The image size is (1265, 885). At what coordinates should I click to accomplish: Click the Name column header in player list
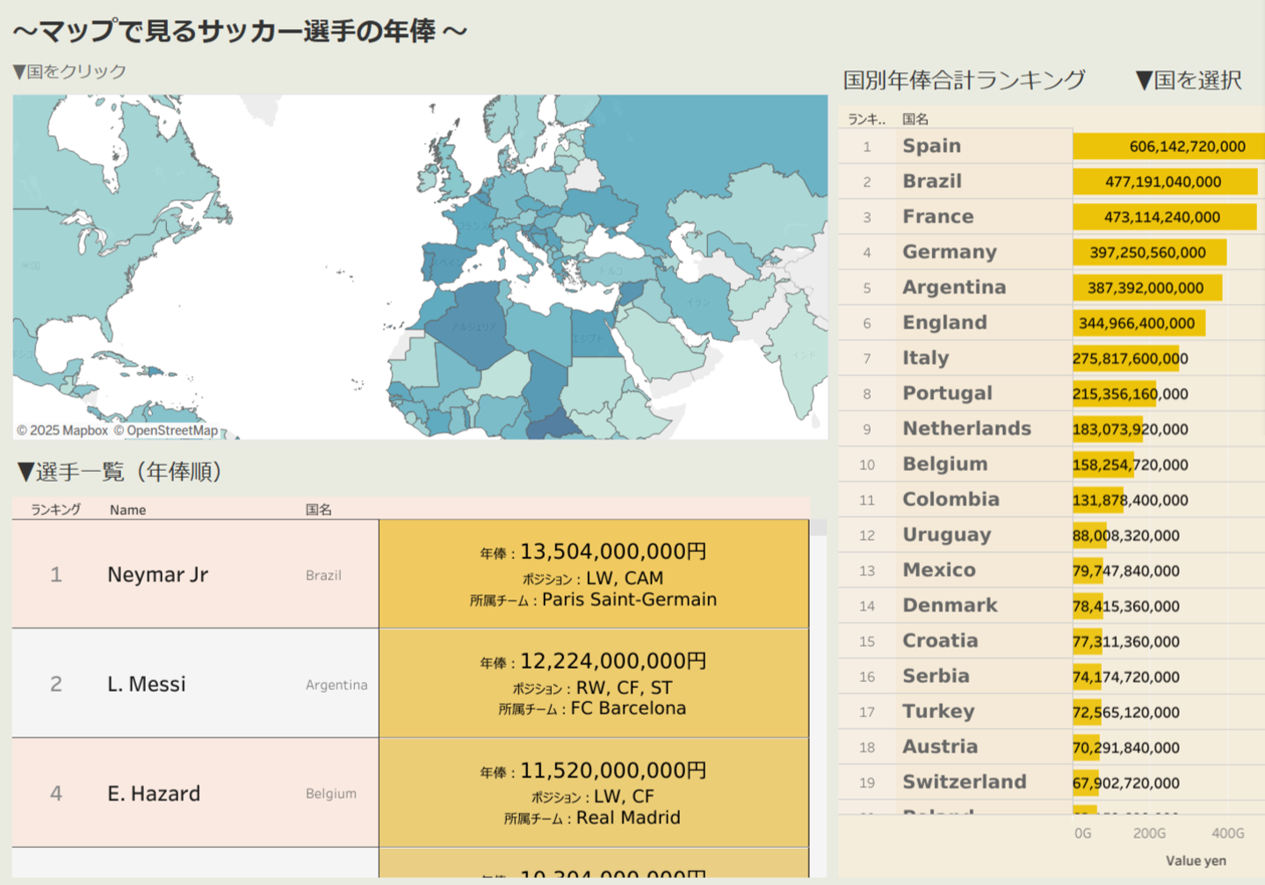tap(127, 510)
